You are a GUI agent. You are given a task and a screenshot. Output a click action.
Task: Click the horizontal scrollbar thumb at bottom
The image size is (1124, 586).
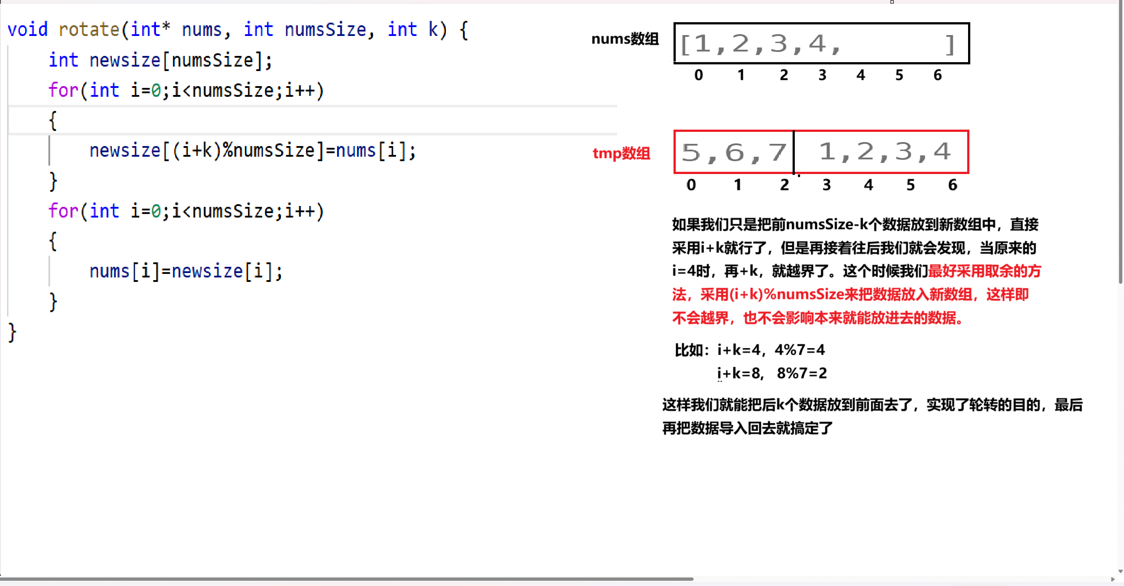(x=347, y=579)
